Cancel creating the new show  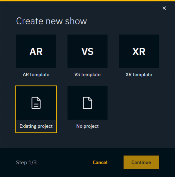pyautogui.click(x=100, y=162)
